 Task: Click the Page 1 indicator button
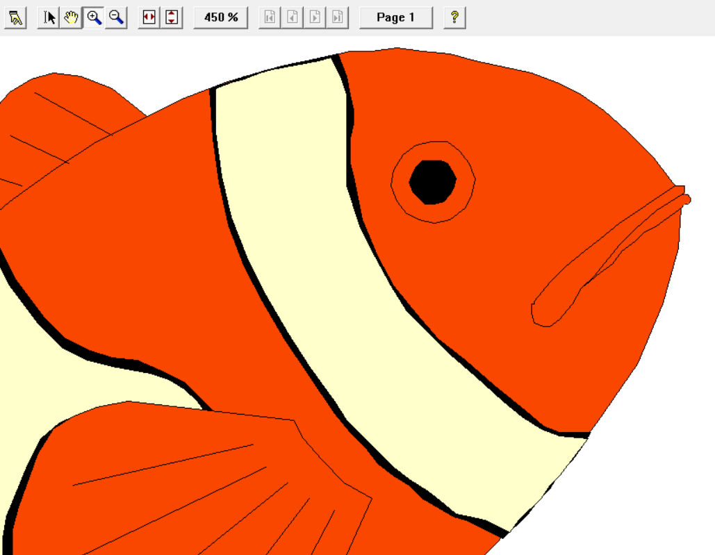(x=396, y=18)
